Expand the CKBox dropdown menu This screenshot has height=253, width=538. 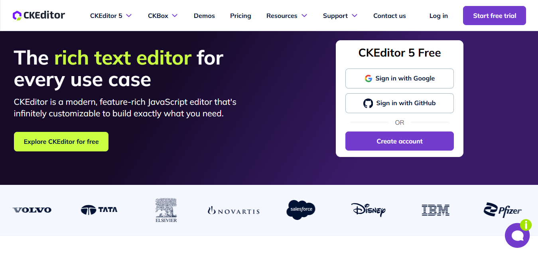pyautogui.click(x=163, y=16)
